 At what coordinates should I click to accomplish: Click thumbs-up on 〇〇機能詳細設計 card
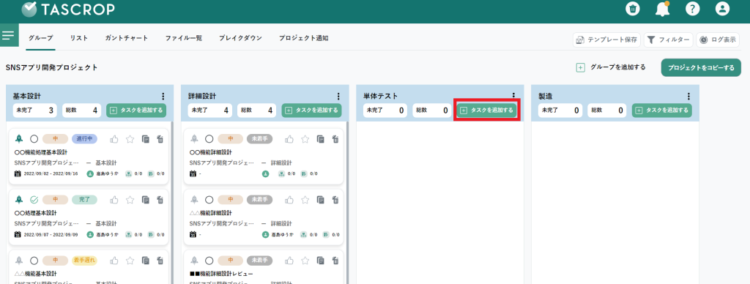pos(289,139)
